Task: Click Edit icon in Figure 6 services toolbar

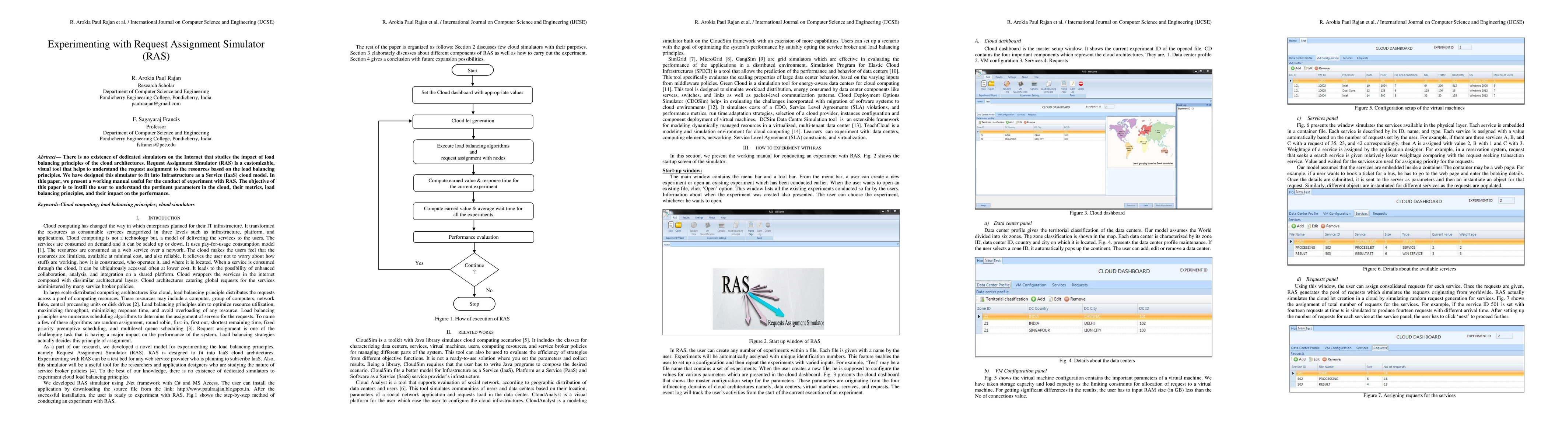Action: pyautogui.click(x=1309, y=226)
